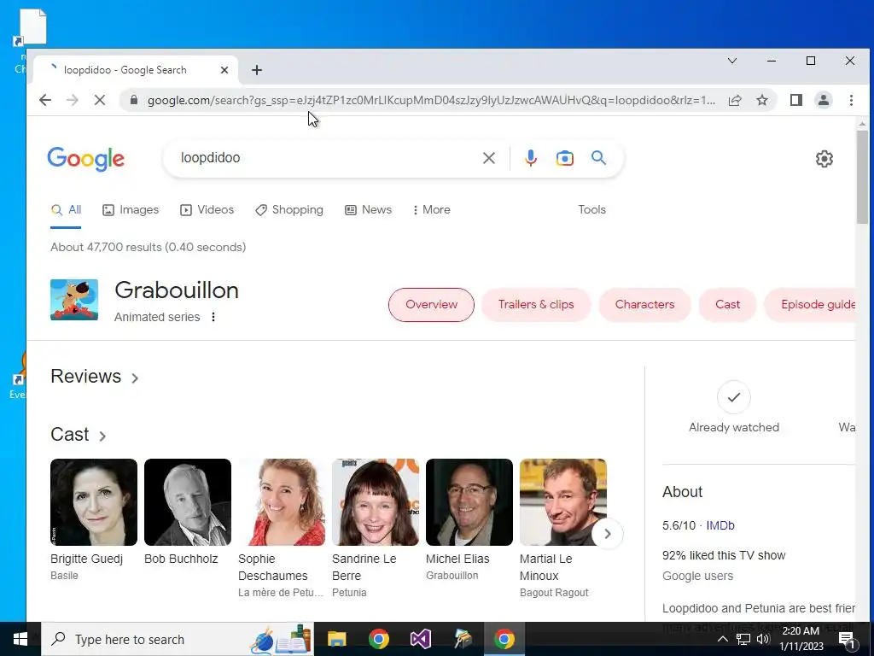
Task: Open Brigitte Guedj cast photo
Action: coord(94,502)
